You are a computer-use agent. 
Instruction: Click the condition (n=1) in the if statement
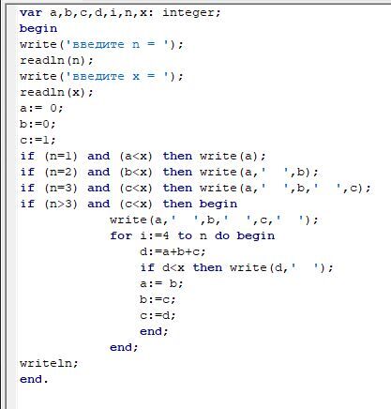(x=61, y=156)
